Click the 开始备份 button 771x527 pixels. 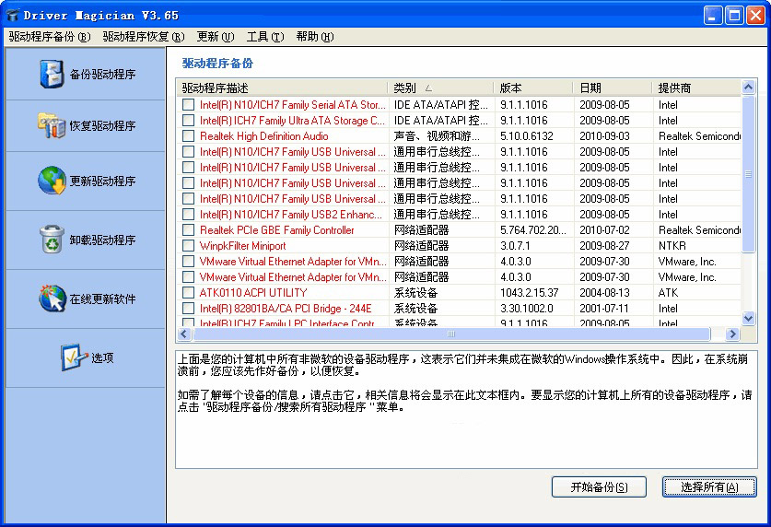(599, 487)
